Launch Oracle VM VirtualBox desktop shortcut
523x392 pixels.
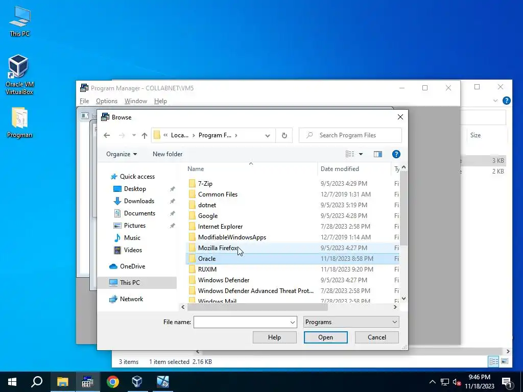(19, 75)
